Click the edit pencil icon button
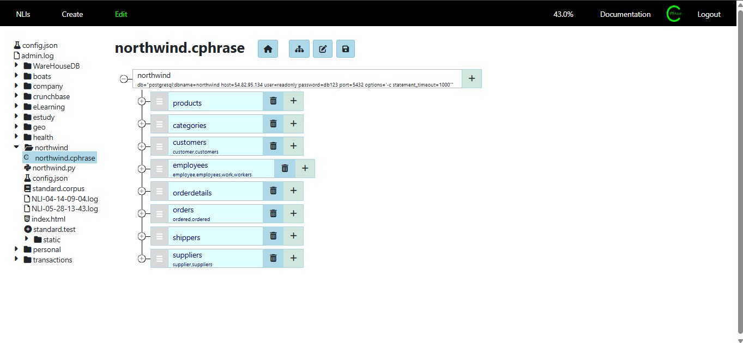The height and width of the screenshot is (343, 743). [323, 49]
